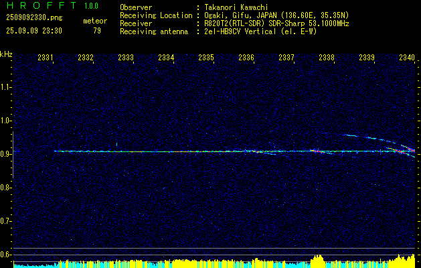The image size is (421, 268).
Task: Click the short vertical blip above the carrier near 2333
Action: tap(116, 144)
